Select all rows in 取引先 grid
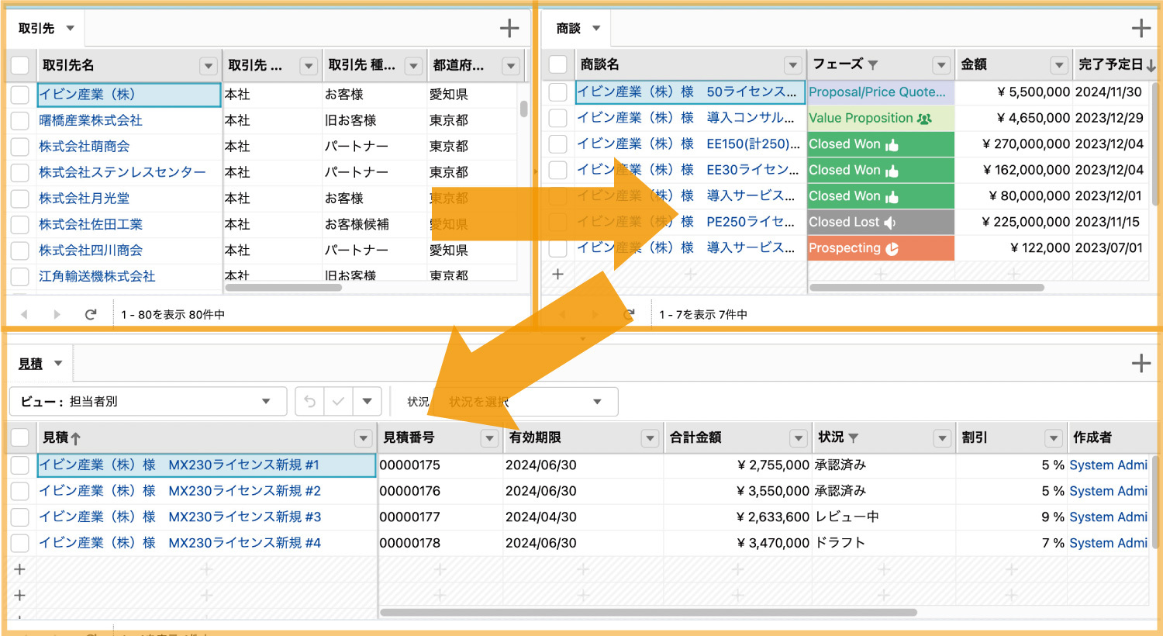Screen dimensions: 1163x636 20,66
